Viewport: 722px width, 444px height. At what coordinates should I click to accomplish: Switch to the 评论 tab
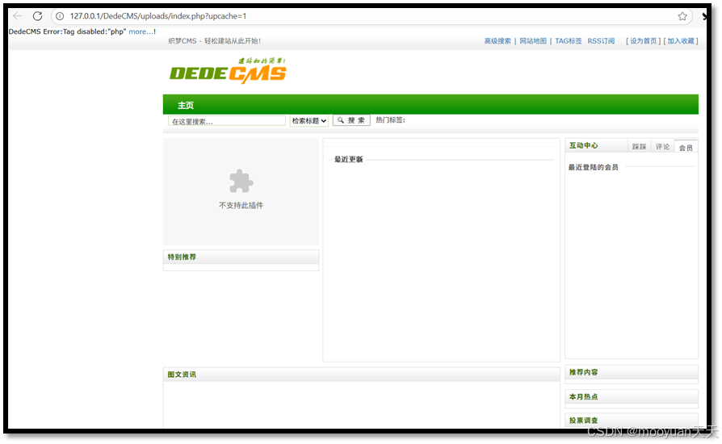point(662,147)
